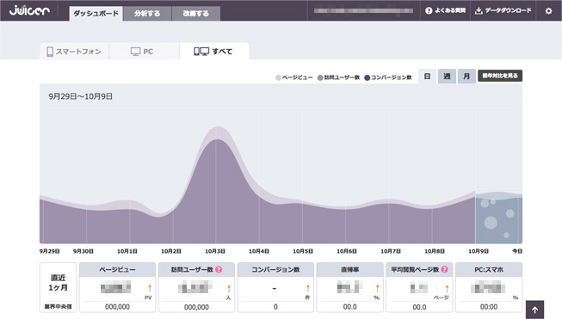Open the settings gear icon
Screen dimensions: 562x319
(548, 10)
